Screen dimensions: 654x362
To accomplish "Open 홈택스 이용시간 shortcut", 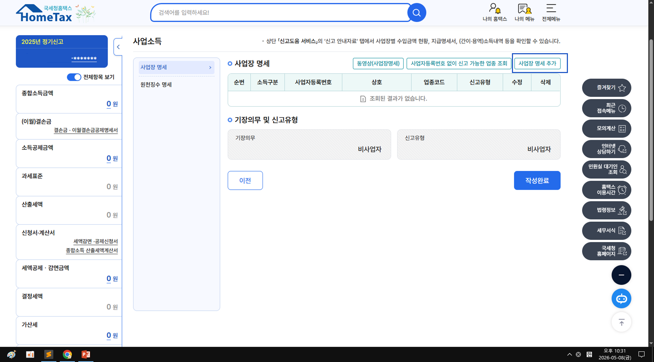I will click(607, 190).
